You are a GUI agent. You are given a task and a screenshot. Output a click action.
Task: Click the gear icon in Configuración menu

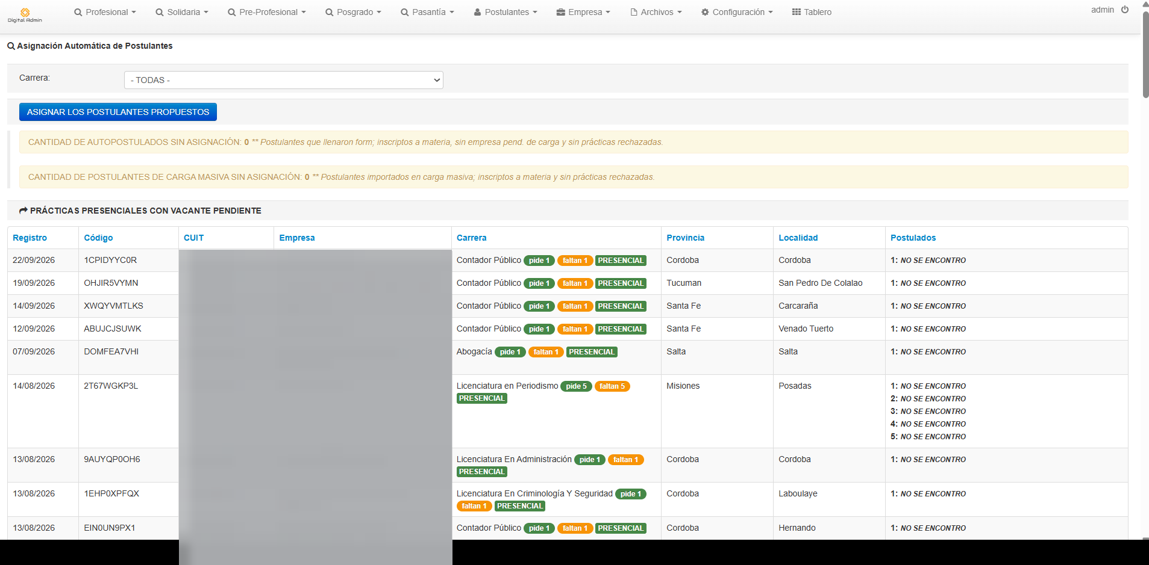point(705,12)
